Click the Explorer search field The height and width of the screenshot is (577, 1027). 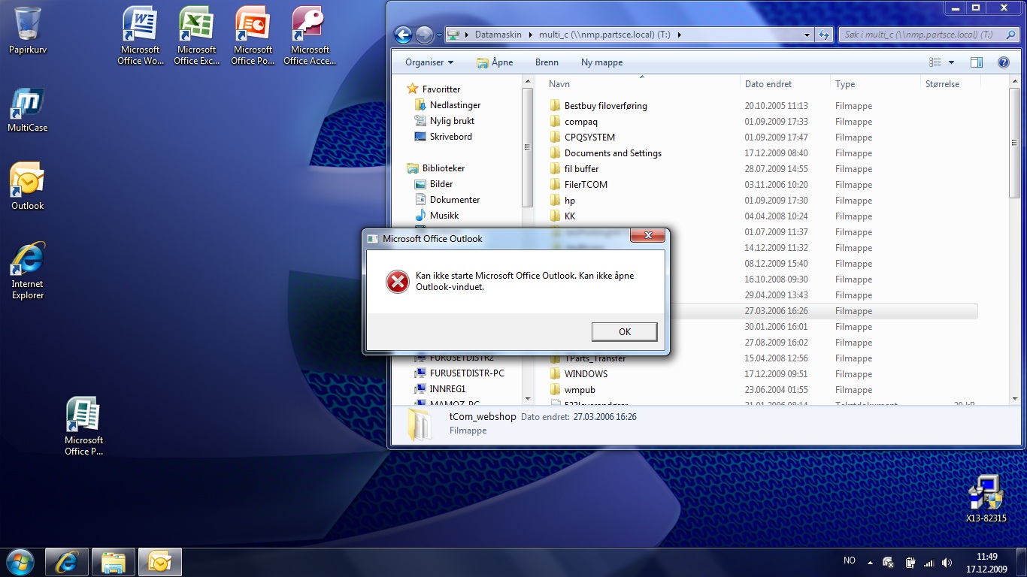928,35
